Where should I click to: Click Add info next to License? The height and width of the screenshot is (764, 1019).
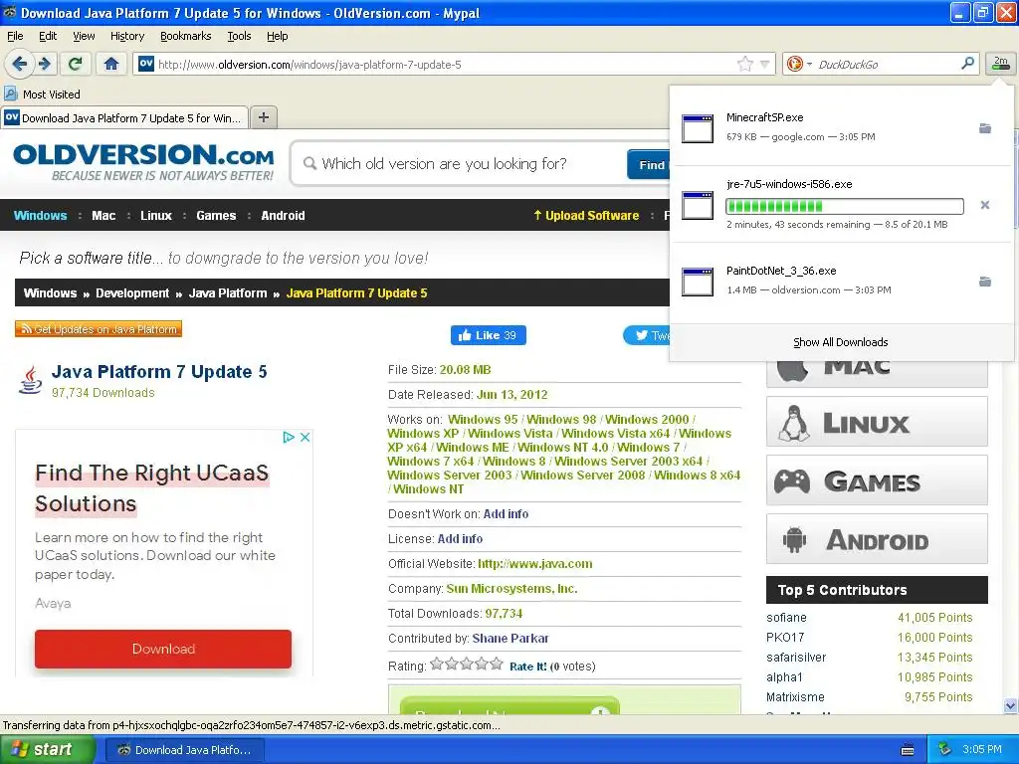point(460,538)
